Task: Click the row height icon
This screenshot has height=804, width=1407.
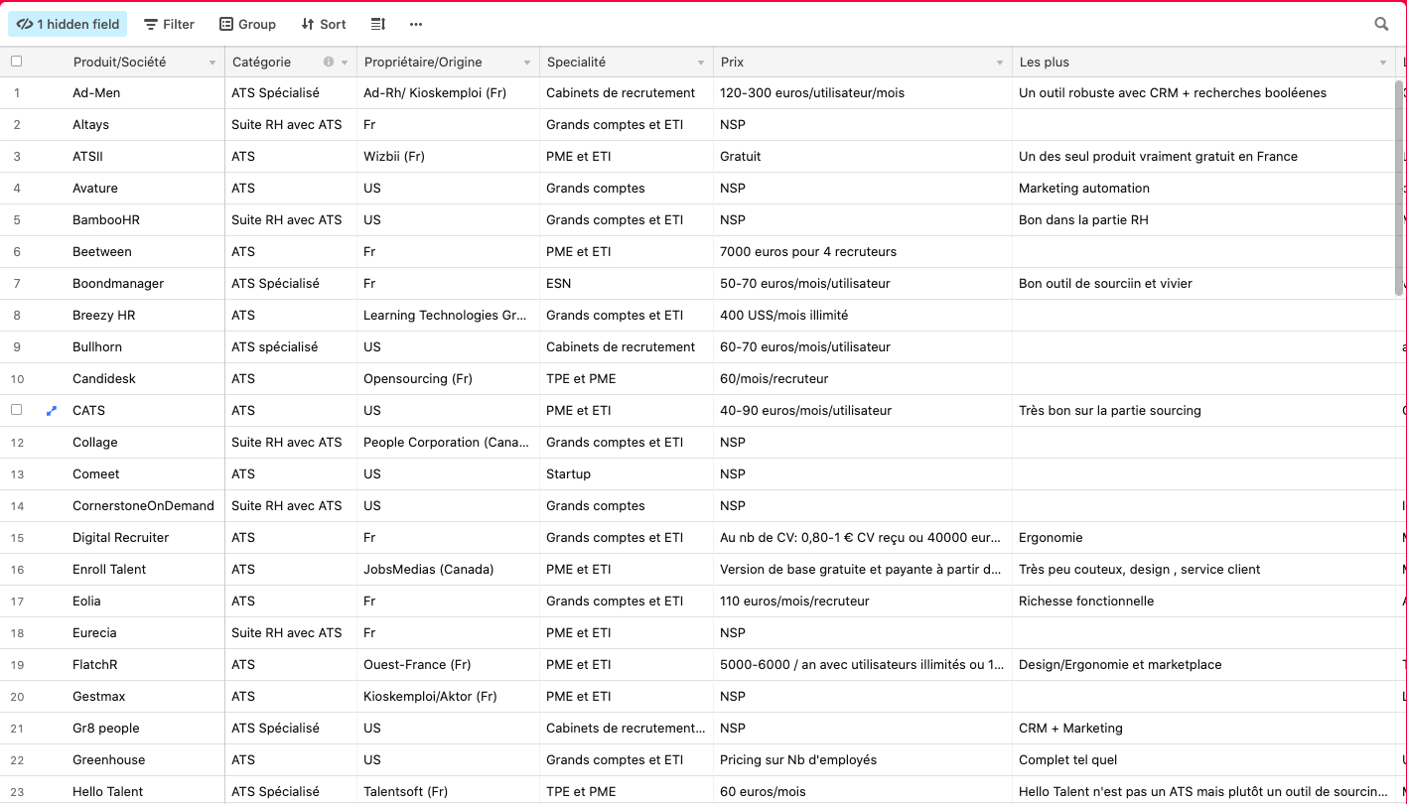Action: coord(377,24)
